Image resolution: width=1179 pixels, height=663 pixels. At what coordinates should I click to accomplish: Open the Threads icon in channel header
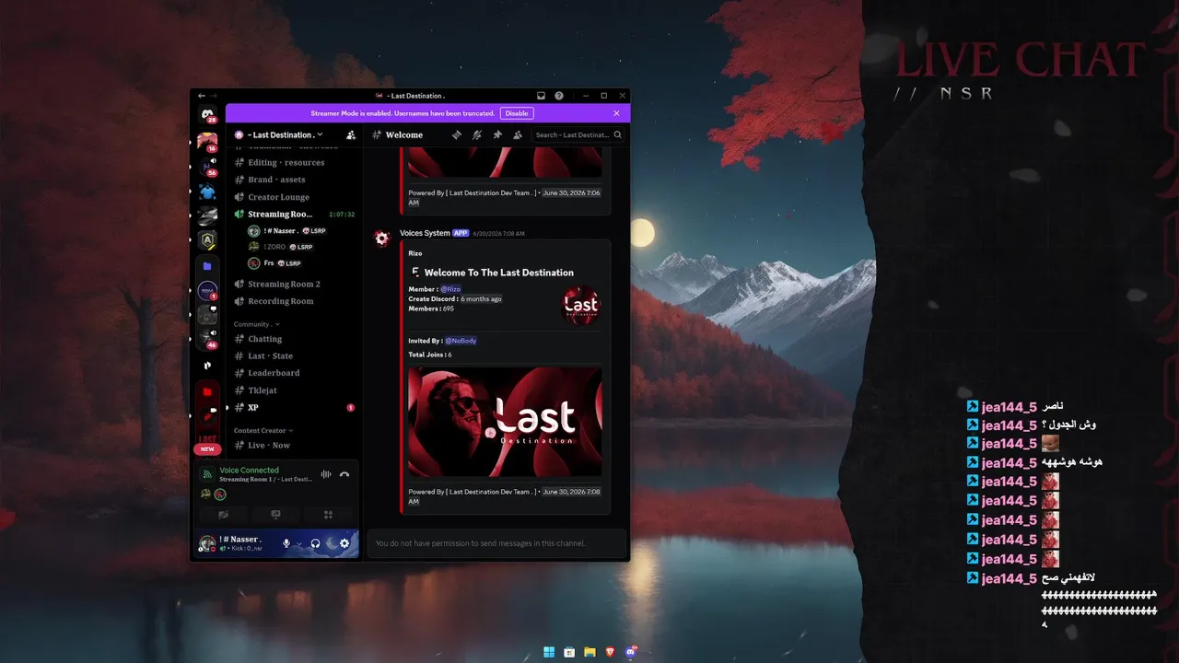[x=456, y=134]
